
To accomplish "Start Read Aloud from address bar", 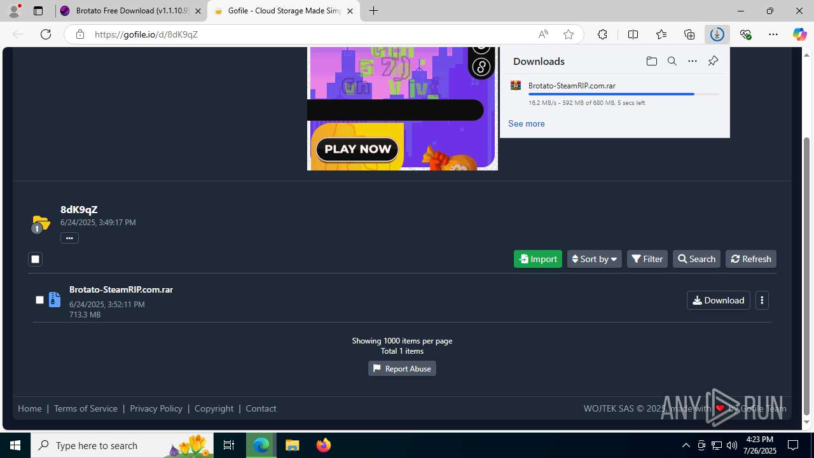I will [x=543, y=34].
